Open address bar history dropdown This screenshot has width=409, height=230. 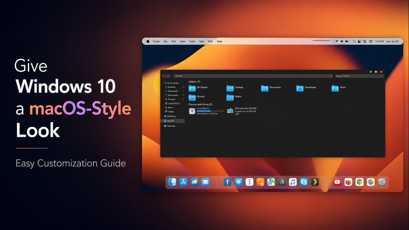click(329, 76)
